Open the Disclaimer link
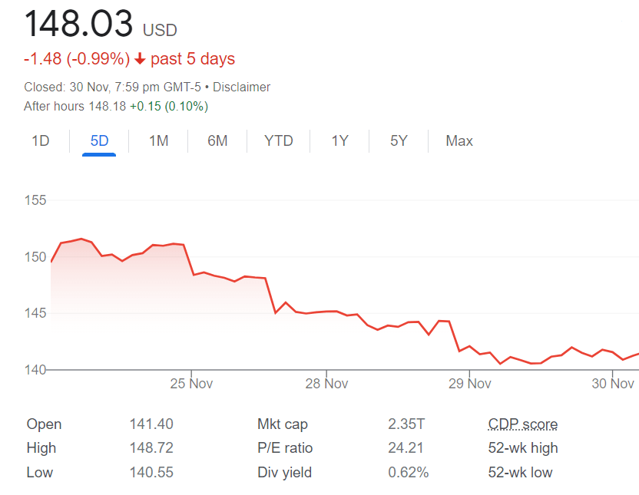639x495 pixels. coord(241,87)
